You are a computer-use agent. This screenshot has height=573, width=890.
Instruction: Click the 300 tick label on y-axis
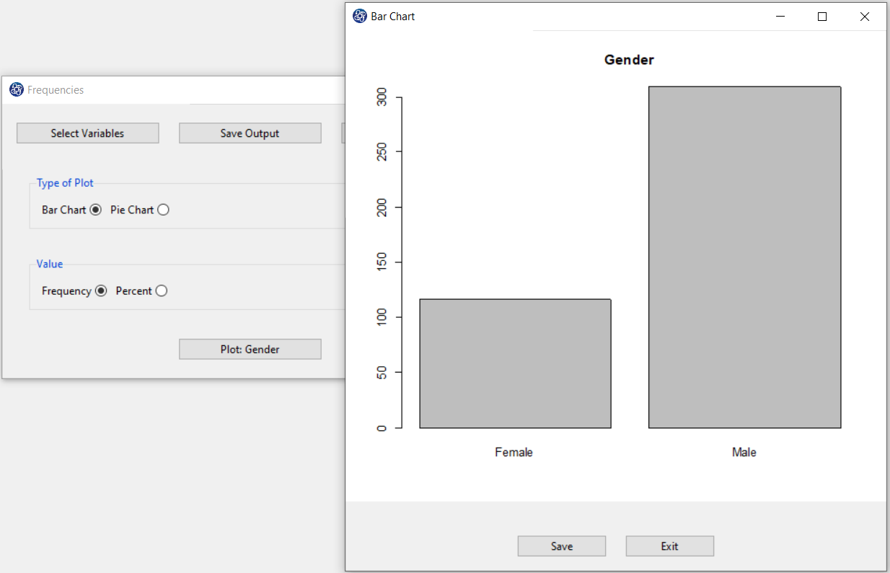[x=382, y=97]
